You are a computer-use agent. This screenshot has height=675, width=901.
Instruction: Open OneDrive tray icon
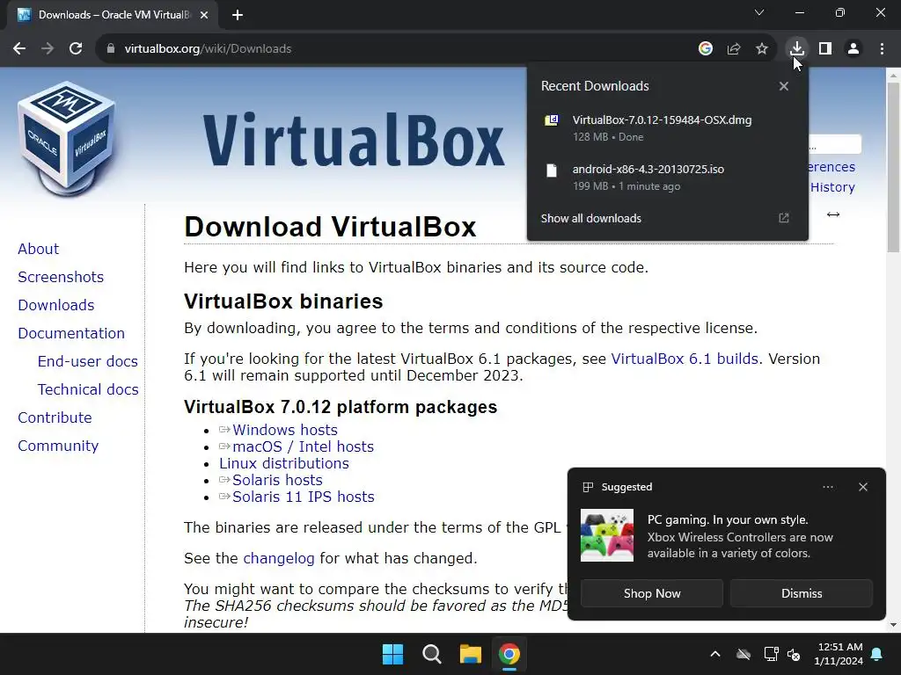744,654
